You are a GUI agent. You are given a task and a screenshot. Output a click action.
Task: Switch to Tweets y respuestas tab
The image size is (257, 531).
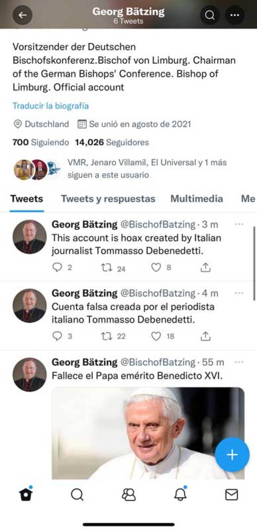pos(108,199)
